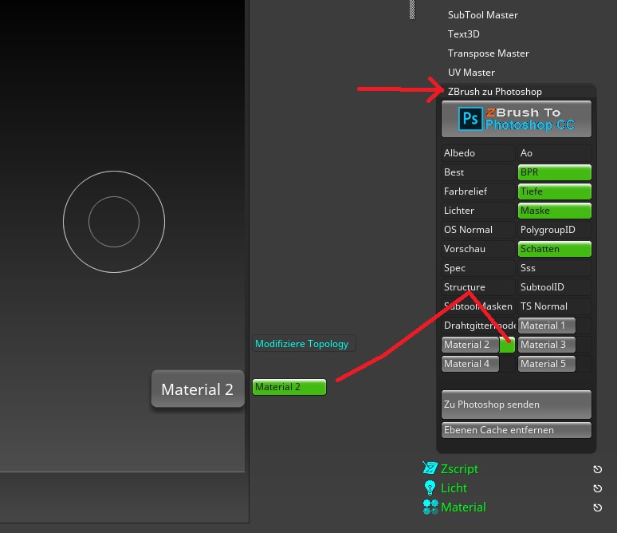Screen dimensions: 617x533
Task: Toggle the Albedo pass
Action: point(477,153)
